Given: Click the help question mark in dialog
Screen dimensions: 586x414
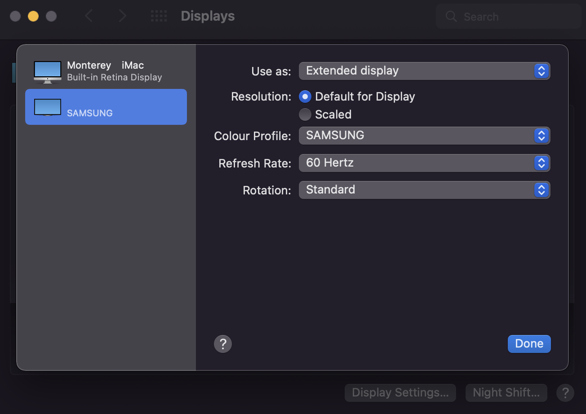Looking at the screenshot, I should [x=223, y=344].
